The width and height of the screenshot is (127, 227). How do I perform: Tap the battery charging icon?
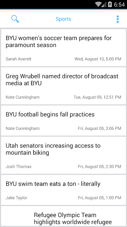110,5
